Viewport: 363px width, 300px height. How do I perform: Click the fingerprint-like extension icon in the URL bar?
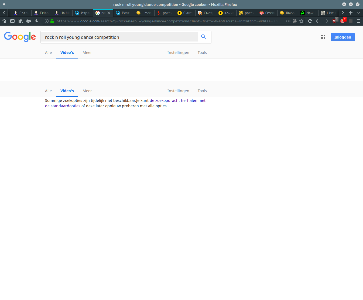pyautogui.click(x=295, y=21)
